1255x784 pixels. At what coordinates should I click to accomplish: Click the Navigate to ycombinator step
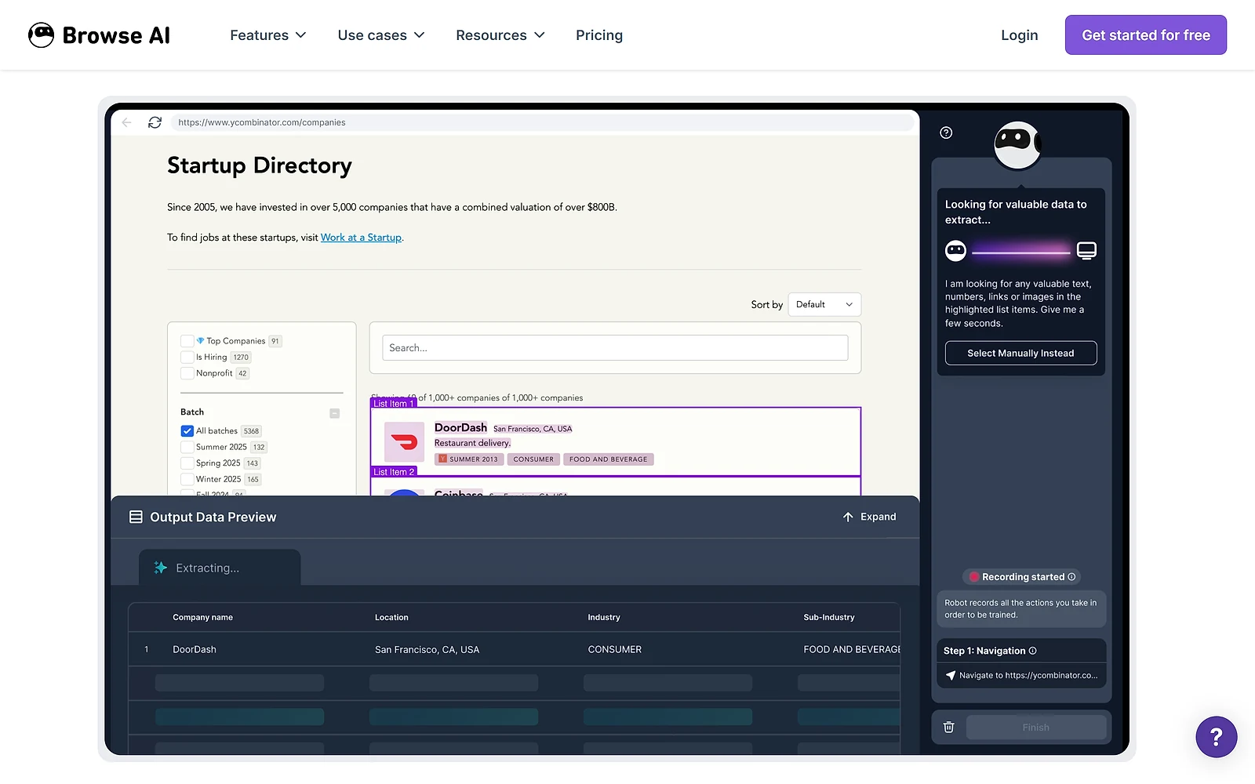[1021, 676]
